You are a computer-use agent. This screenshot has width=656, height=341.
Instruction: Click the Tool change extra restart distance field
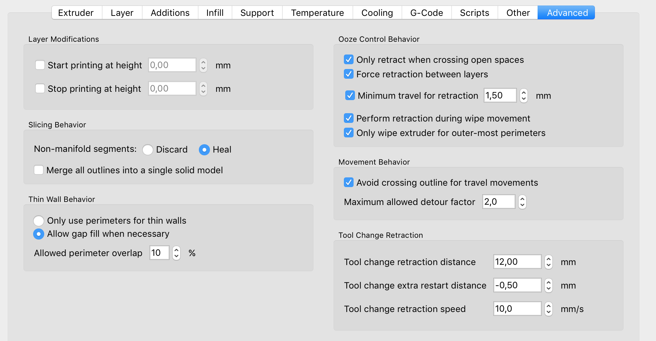point(517,285)
